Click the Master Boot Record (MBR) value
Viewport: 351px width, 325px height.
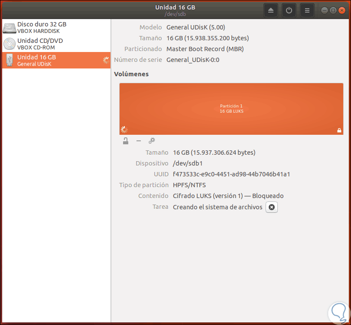[x=205, y=49]
